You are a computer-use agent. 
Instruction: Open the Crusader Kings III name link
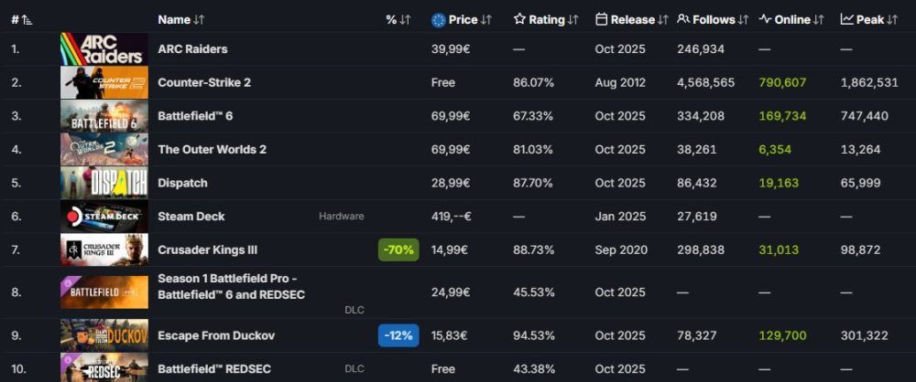point(207,249)
